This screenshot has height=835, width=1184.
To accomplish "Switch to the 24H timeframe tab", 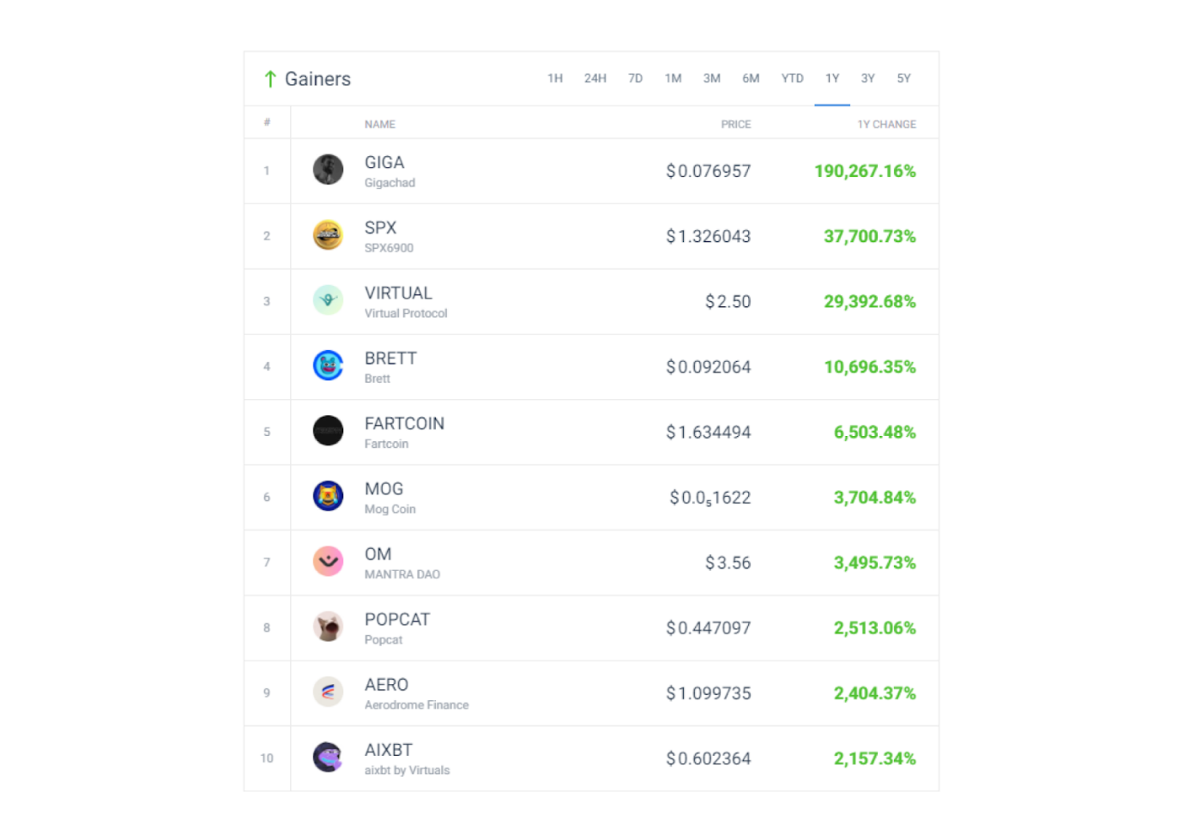I will [x=595, y=78].
